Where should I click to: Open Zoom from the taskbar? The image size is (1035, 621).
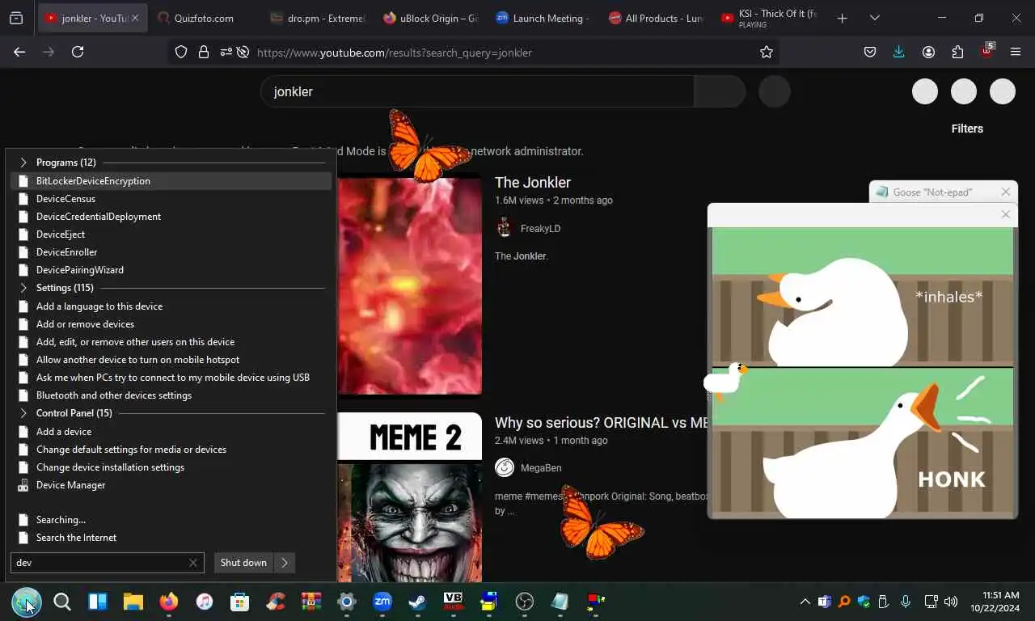[382, 602]
